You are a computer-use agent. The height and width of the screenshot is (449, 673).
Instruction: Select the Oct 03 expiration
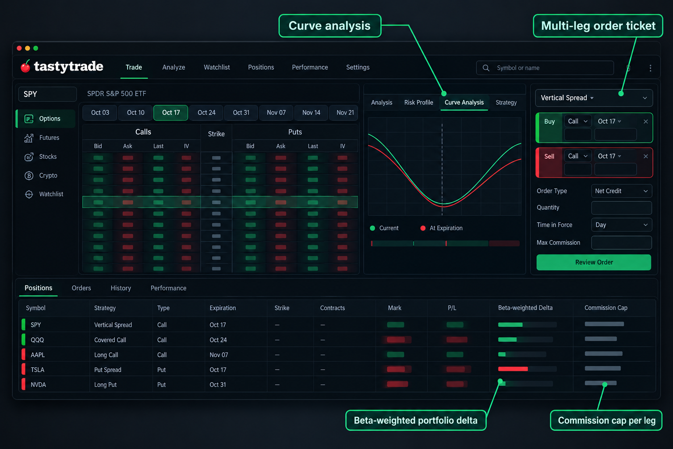pyautogui.click(x=100, y=113)
